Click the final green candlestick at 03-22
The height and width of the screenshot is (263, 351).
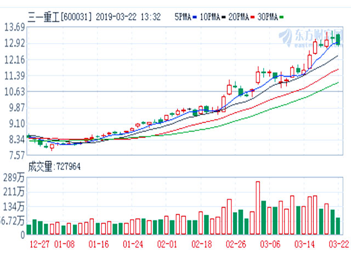coord(338,39)
